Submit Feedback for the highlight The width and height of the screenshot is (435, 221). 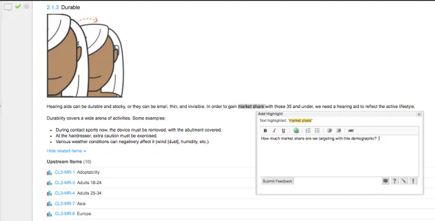point(277,181)
